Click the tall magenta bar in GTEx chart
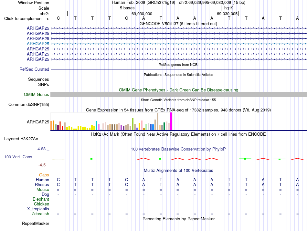This screenshot has width=307, height=231. coord(171,121)
